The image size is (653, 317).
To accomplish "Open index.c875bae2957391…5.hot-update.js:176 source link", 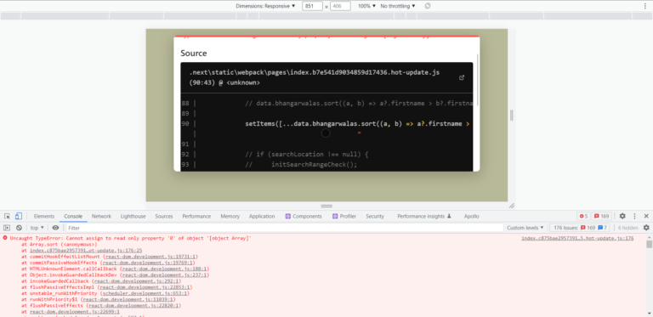I will pos(577,238).
